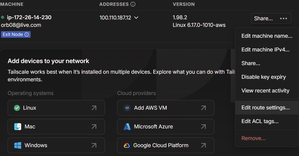Screen dimensions: 299x156
Task: Click the arrow icon in Mac card
Action: [x=94, y=127]
